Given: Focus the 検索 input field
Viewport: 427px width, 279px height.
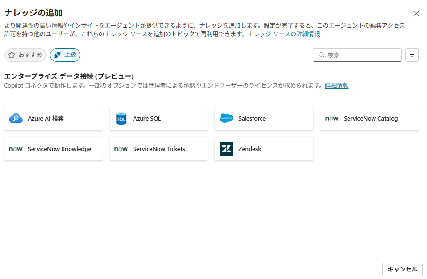Looking at the screenshot, I should (x=357, y=55).
